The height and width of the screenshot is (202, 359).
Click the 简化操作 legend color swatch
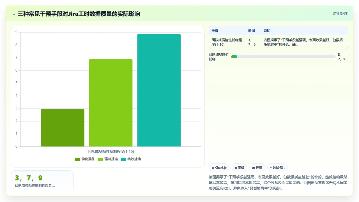(x=77, y=159)
